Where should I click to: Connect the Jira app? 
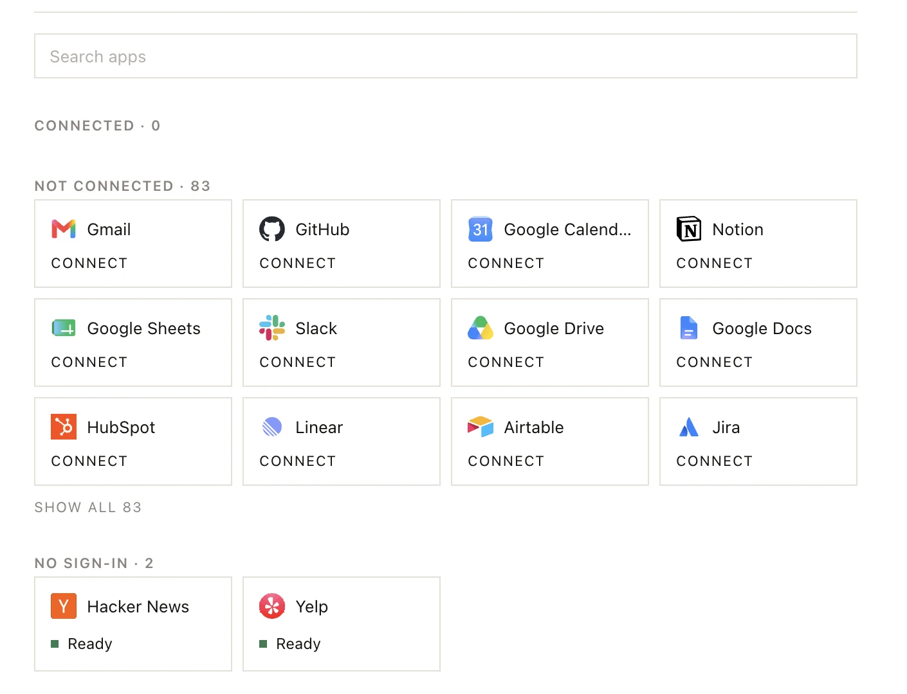coord(715,461)
